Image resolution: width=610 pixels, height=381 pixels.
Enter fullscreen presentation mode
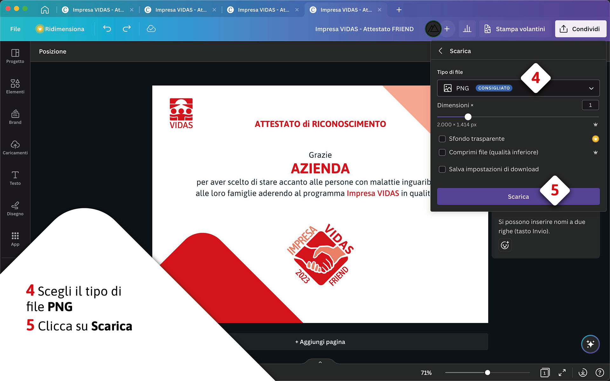[x=562, y=373]
